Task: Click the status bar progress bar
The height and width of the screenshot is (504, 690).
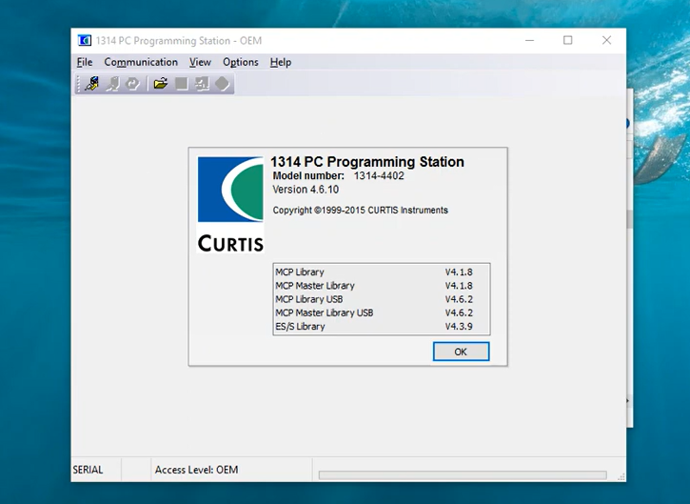Action: click(x=462, y=474)
